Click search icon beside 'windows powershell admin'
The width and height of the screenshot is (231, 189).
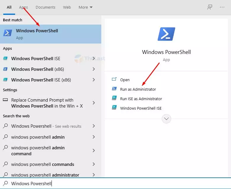5,137
